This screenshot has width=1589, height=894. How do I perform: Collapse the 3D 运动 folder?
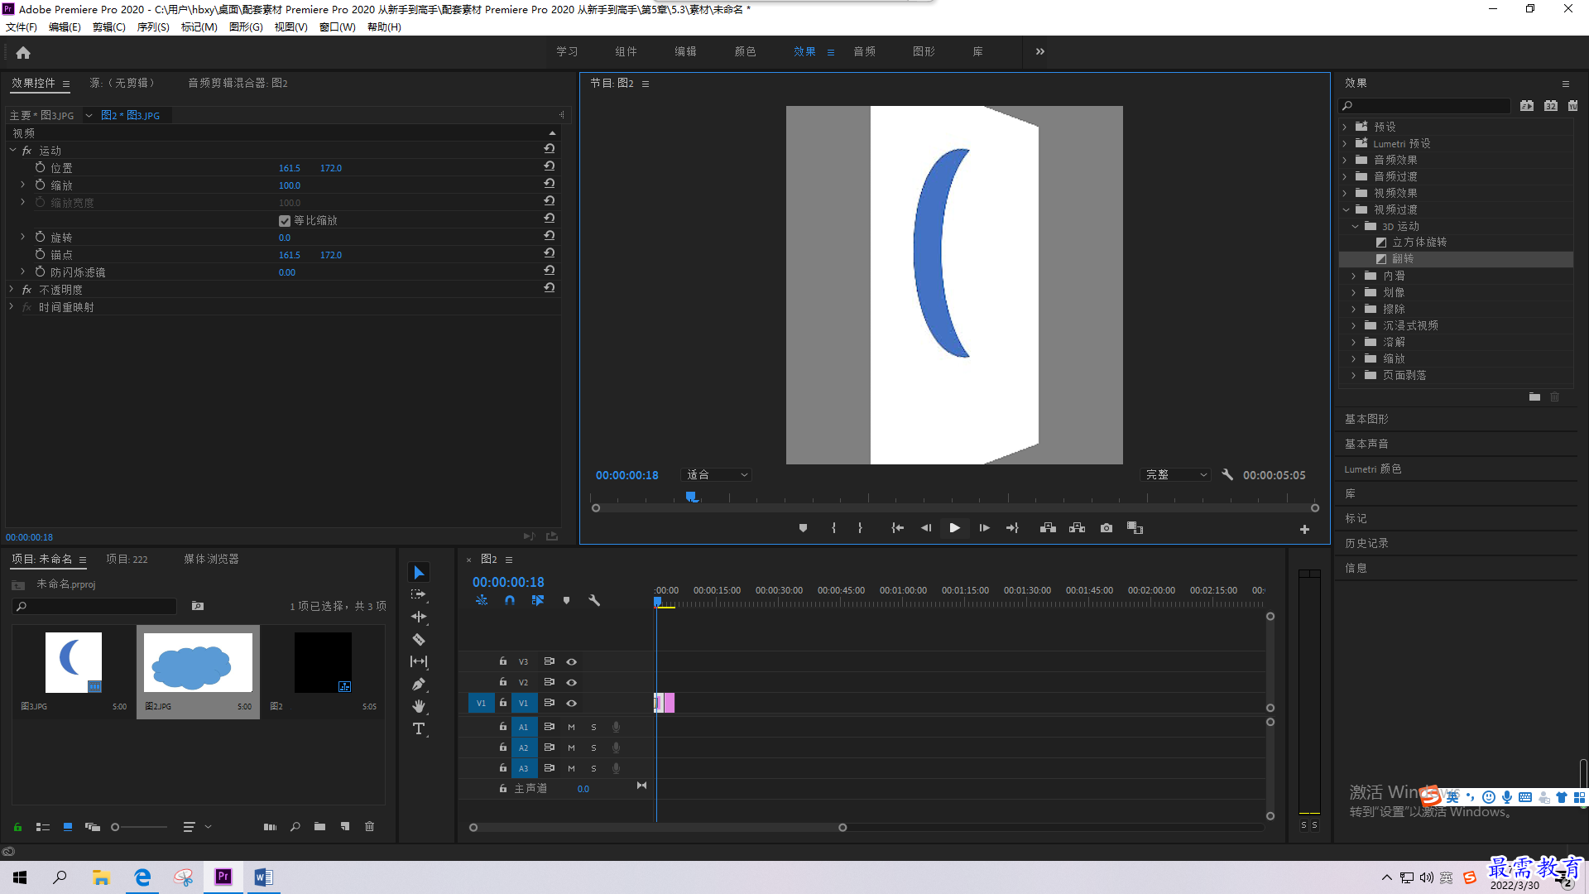click(1355, 227)
